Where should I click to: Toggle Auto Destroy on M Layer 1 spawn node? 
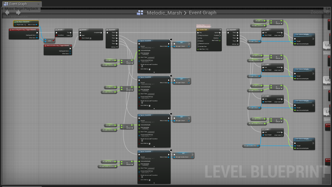coord(149,69)
